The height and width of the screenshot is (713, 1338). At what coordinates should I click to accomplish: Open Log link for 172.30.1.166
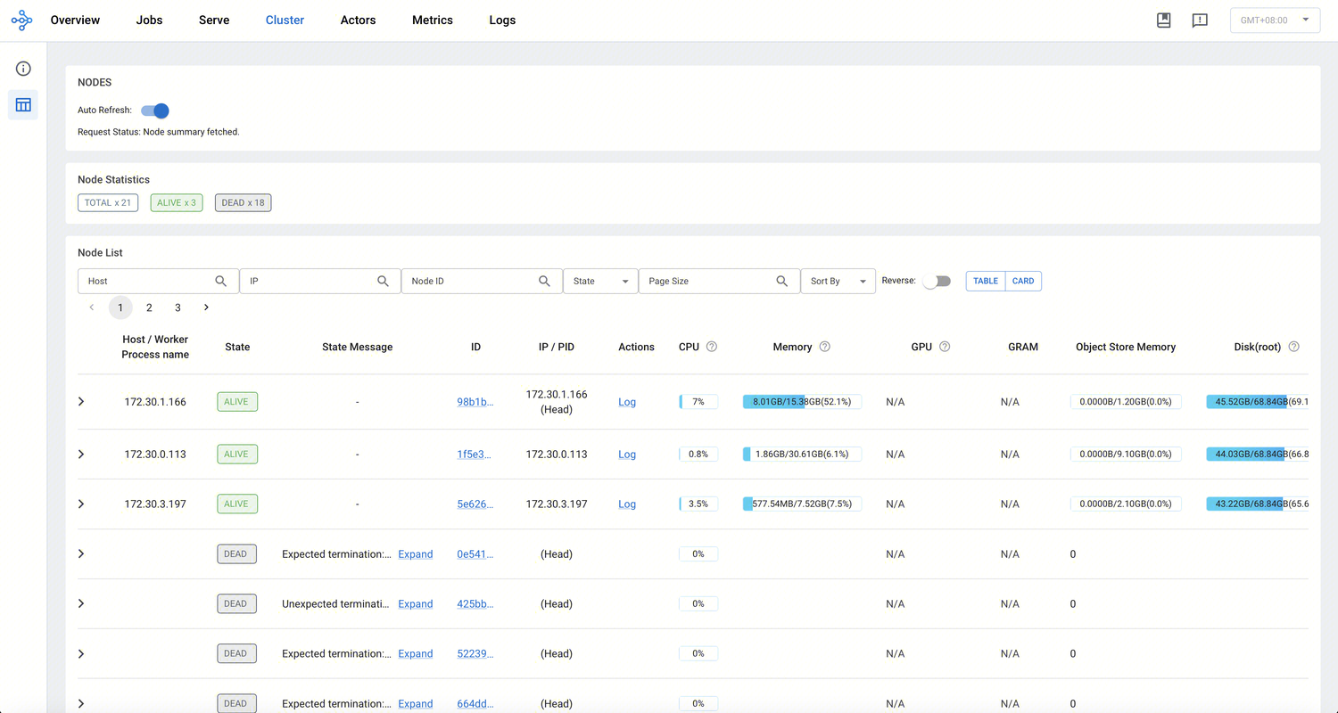(x=627, y=402)
